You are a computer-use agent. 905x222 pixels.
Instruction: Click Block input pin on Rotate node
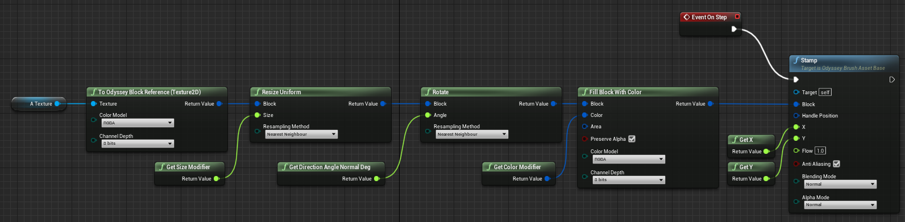[x=428, y=104]
